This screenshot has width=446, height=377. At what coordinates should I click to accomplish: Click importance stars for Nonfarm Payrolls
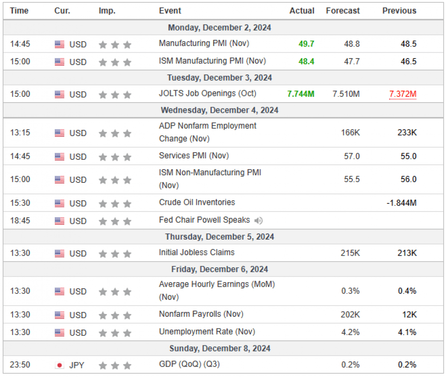coord(115,315)
